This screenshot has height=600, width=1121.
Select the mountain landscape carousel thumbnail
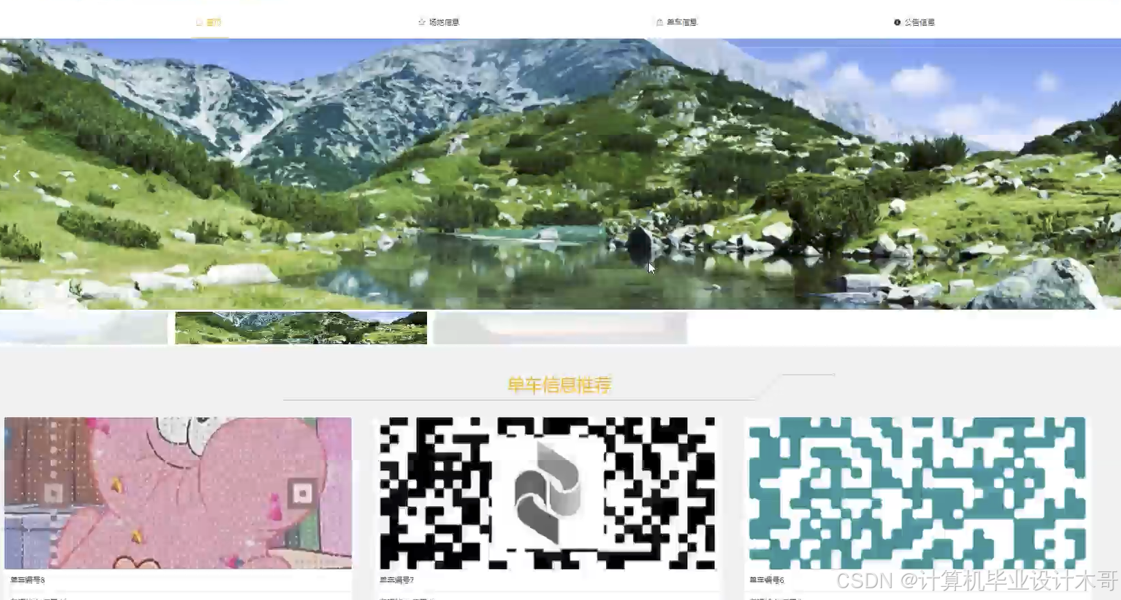point(301,328)
